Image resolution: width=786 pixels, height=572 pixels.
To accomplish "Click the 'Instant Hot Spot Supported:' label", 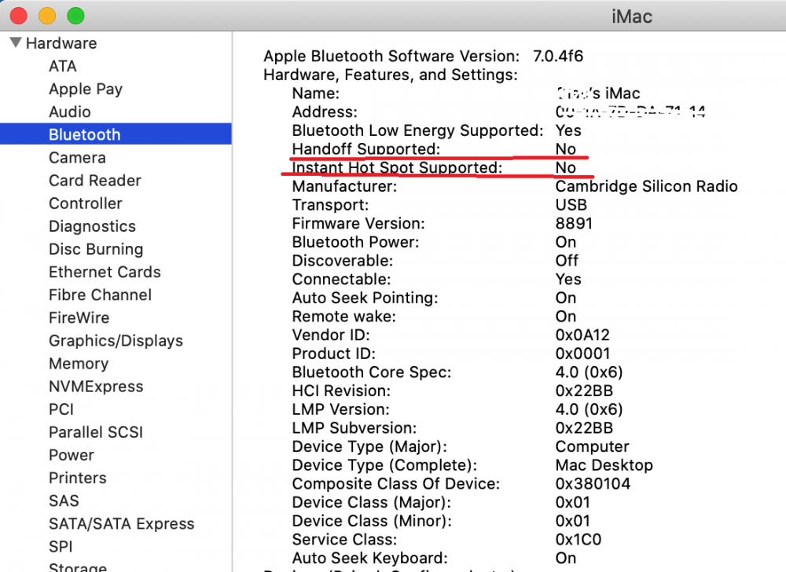I will [397, 168].
